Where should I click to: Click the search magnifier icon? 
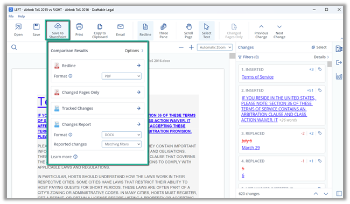coord(14,47)
